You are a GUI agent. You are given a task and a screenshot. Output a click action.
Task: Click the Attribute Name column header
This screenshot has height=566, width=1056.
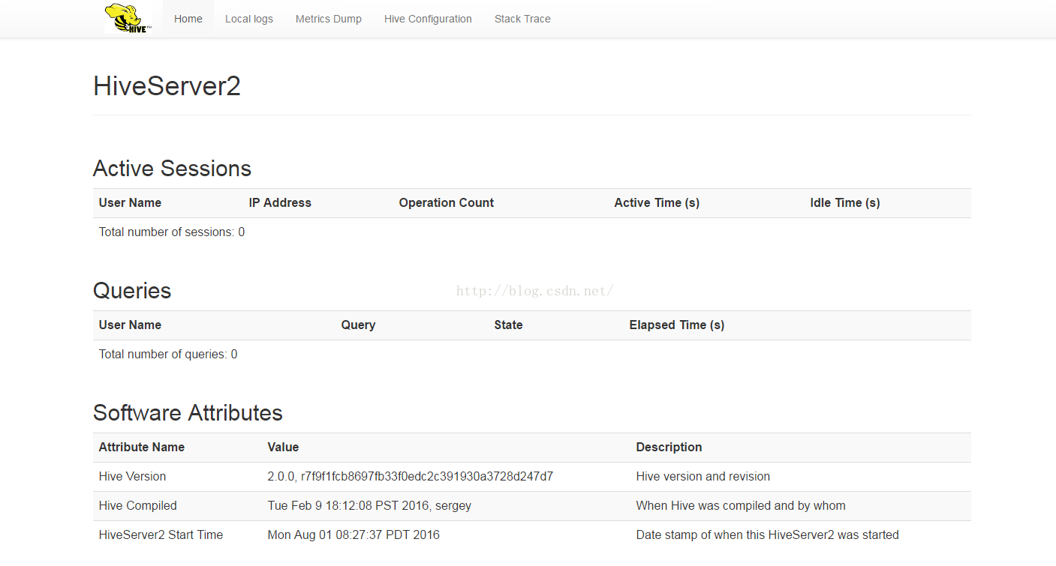[x=142, y=447]
